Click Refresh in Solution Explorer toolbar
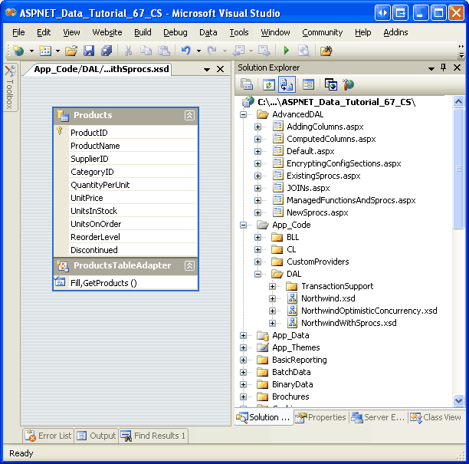Screen dimensions: 469x464 269,84
